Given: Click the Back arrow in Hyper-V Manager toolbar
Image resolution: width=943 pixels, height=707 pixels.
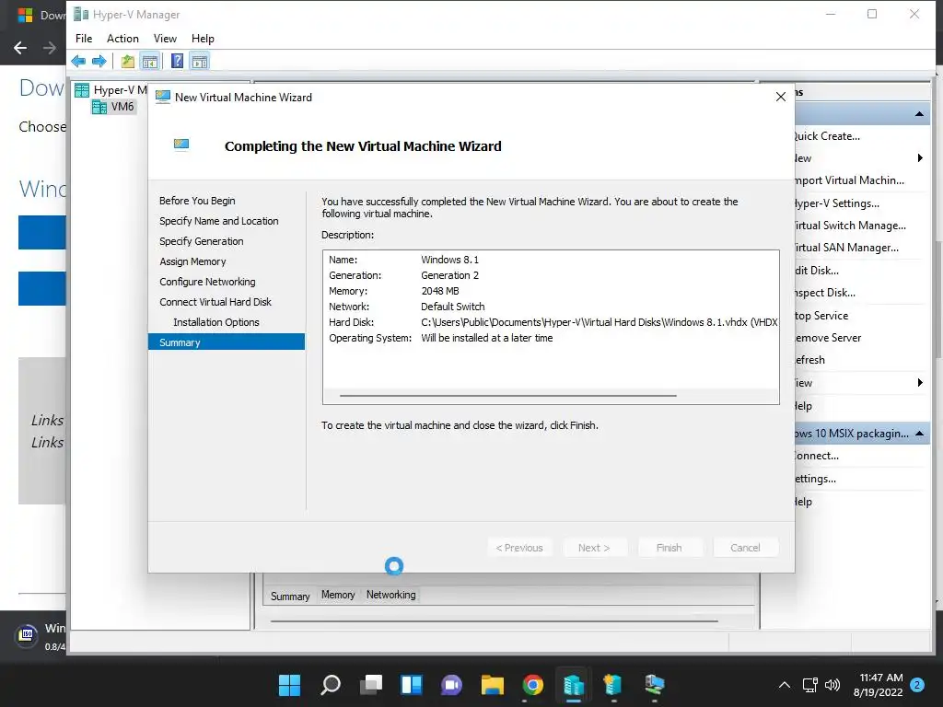Looking at the screenshot, I should point(78,61).
